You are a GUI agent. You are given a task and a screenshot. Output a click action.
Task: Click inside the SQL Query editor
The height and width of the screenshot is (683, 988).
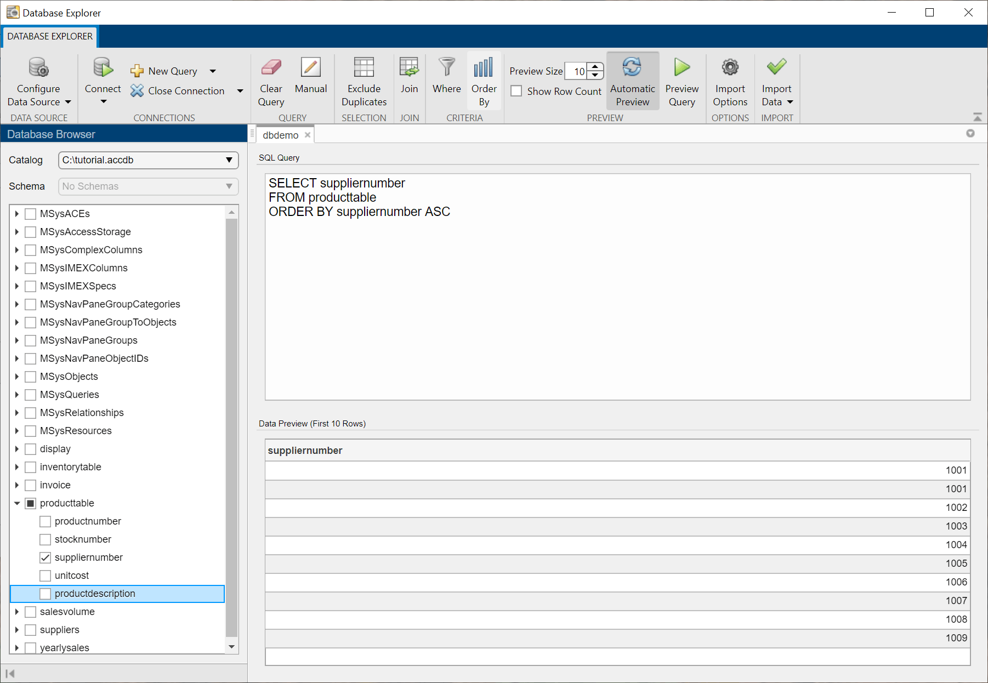[618, 287]
